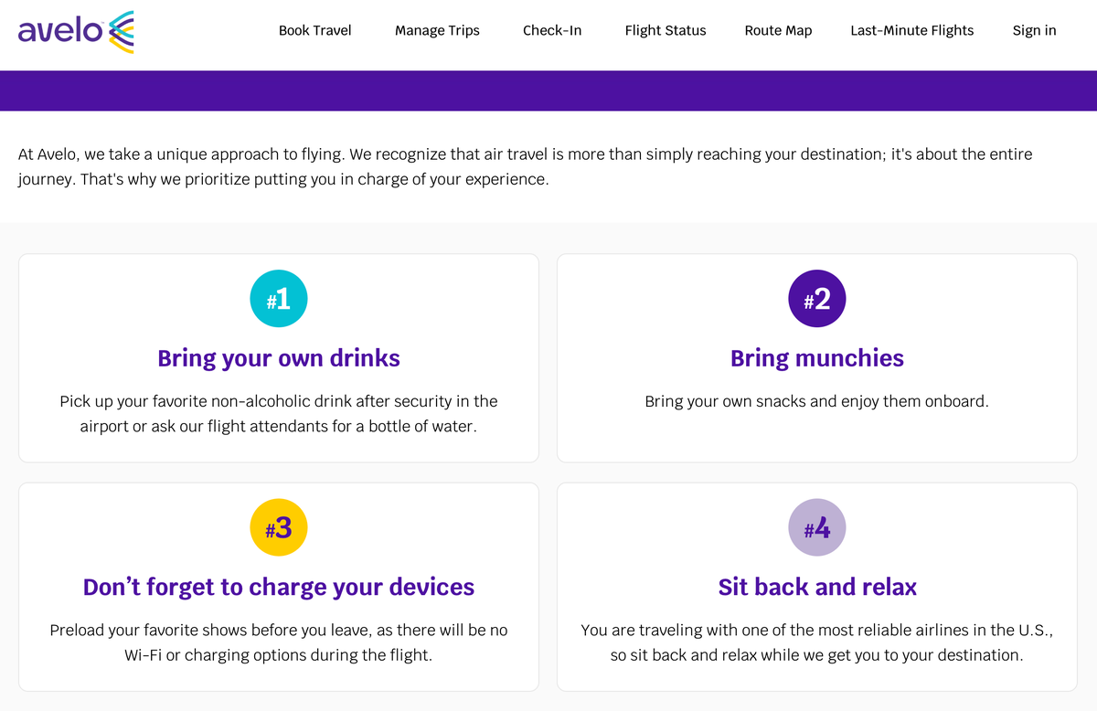
Task: Click the 'Bring your own snacks' description
Action: coord(816,401)
